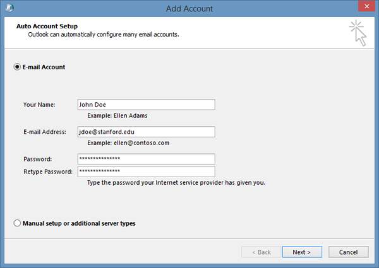Viewport: 379px width, 268px height.
Task: Click the 'Your Name:' label
Action: 39,105
